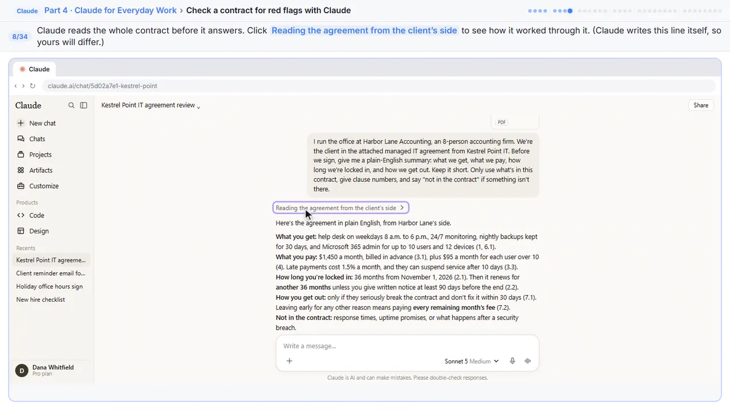Open recent chat Kestrel Point IT agreement
The height and width of the screenshot is (410, 730).
51,260
